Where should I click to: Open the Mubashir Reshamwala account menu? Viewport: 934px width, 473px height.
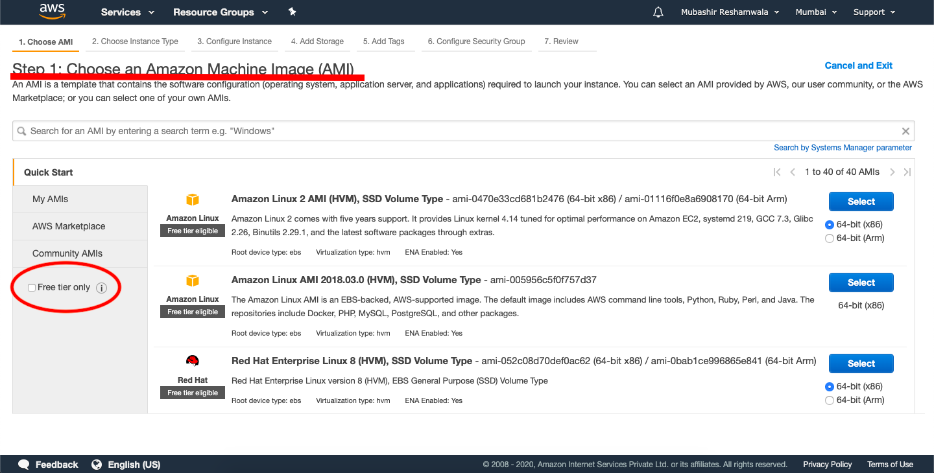pyautogui.click(x=730, y=12)
